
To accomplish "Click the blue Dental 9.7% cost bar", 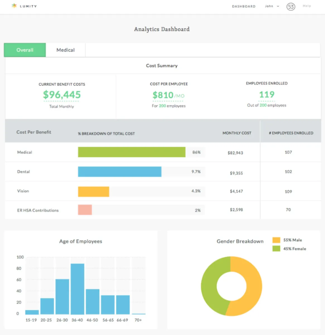I will (x=119, y=172).
